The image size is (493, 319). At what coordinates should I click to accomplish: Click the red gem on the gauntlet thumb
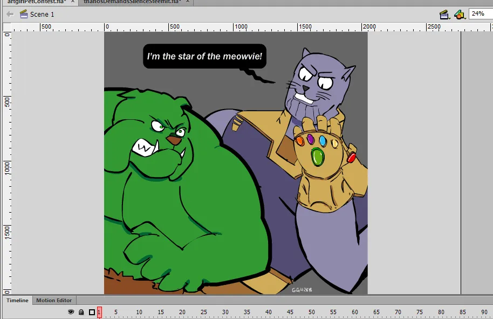(351, 157)
